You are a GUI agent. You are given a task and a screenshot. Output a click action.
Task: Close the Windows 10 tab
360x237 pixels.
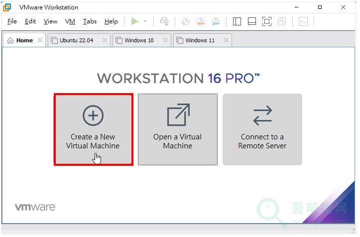pyautogui.click(x=165, y=40)
